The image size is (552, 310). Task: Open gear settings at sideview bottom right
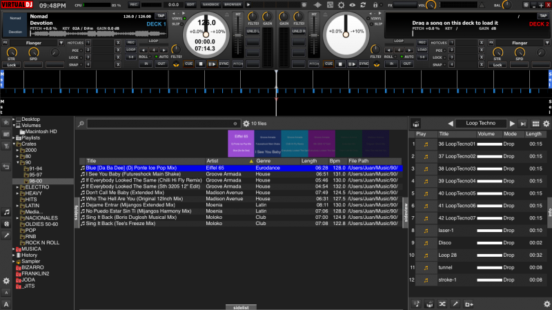coord(546,304)
